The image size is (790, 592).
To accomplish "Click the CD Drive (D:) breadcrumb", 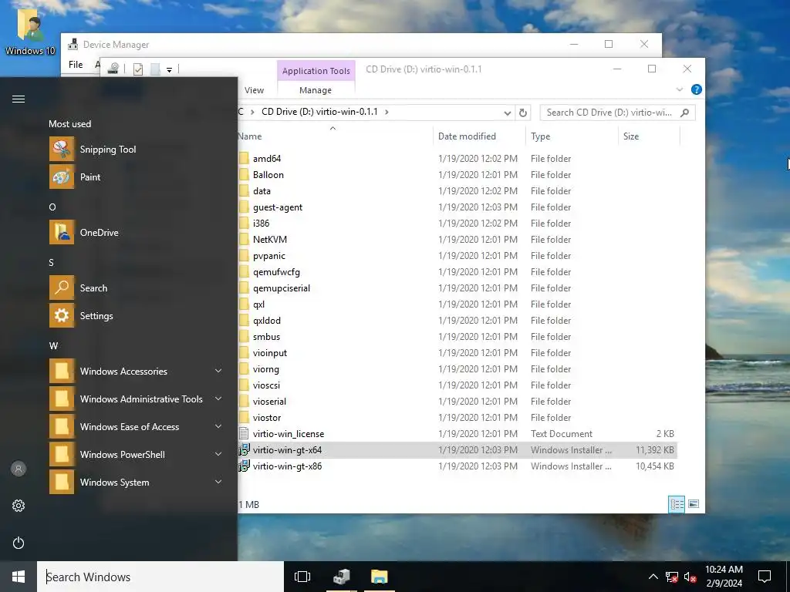I will pos(319,112).
